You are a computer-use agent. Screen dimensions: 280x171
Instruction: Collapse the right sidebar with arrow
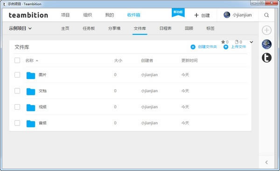tap(266, 162)
